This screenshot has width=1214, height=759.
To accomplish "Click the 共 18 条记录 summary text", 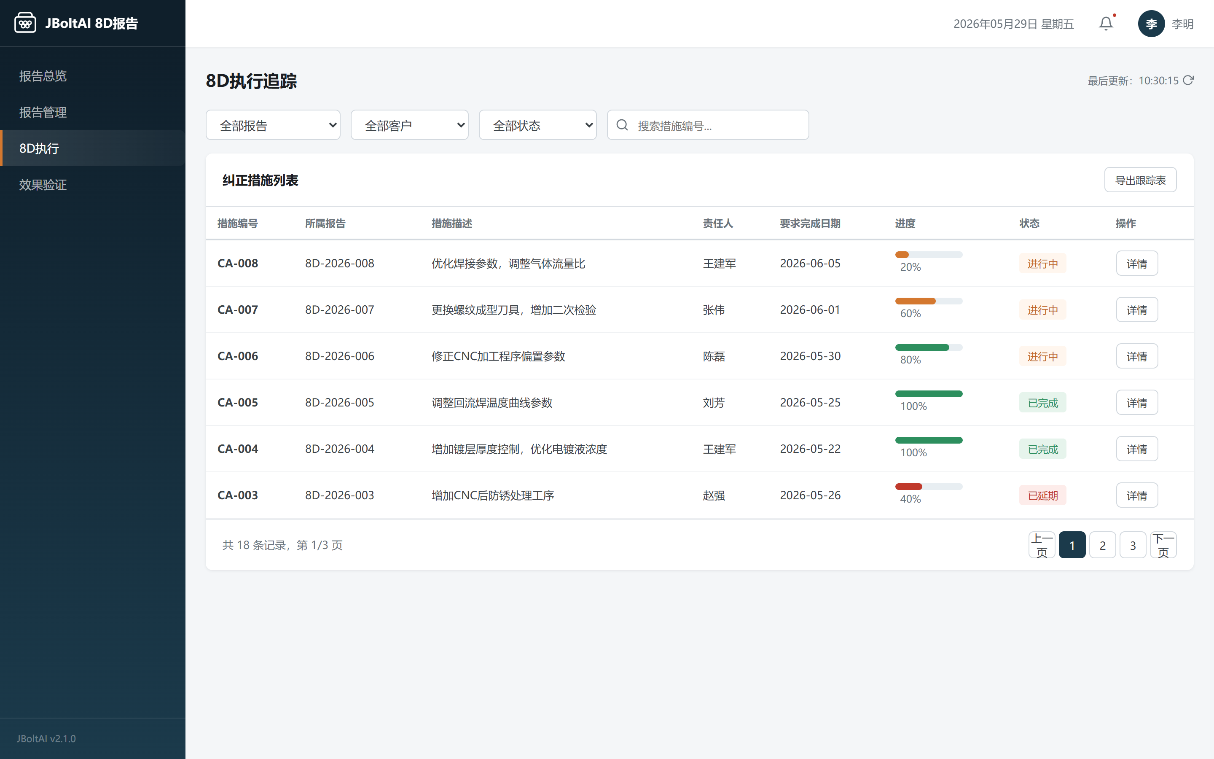I will [282, 545].
